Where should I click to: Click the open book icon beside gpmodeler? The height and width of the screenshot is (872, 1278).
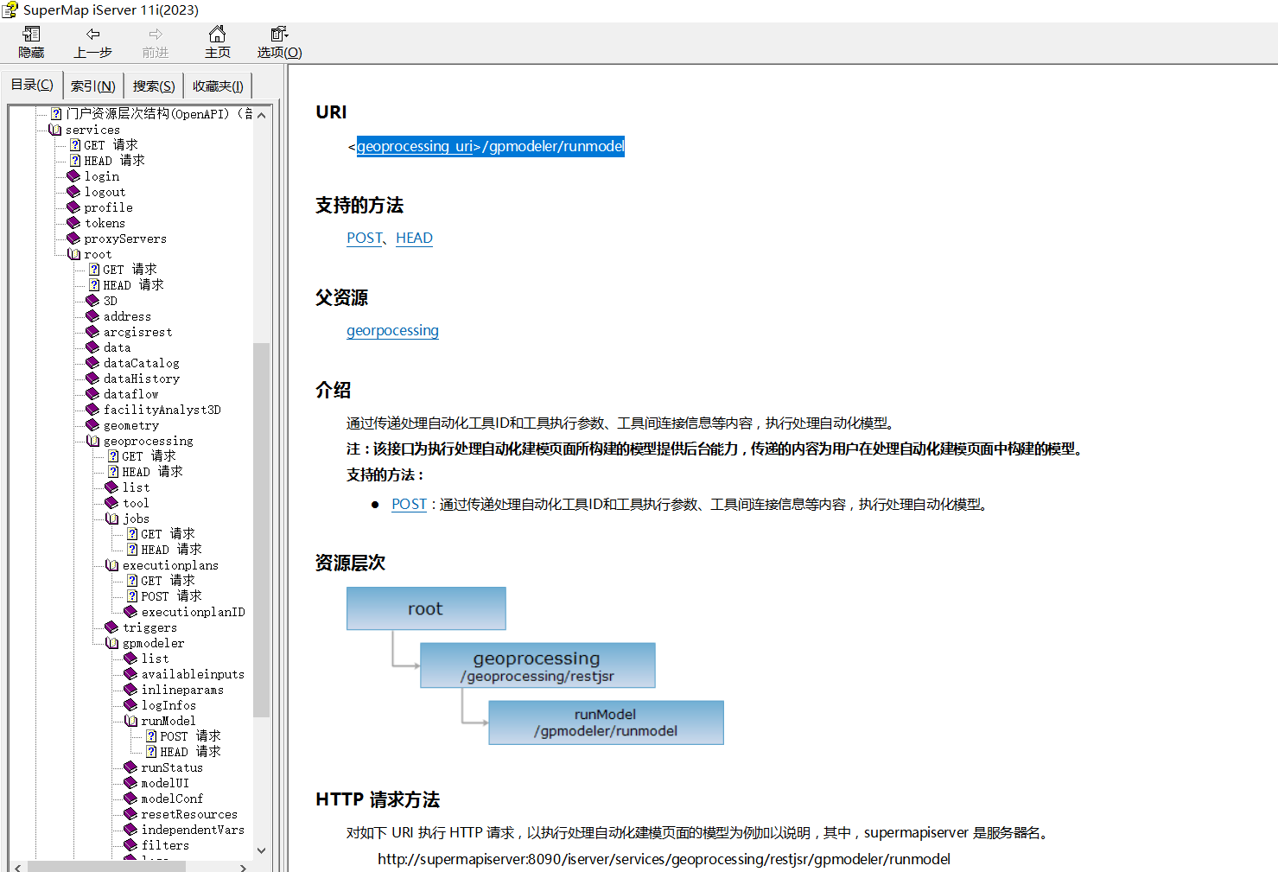(112, 643)
